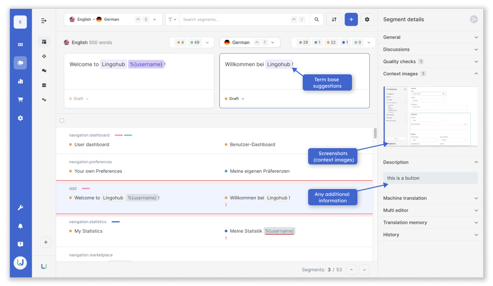Expand the Translation memory section

pos(430,222)
